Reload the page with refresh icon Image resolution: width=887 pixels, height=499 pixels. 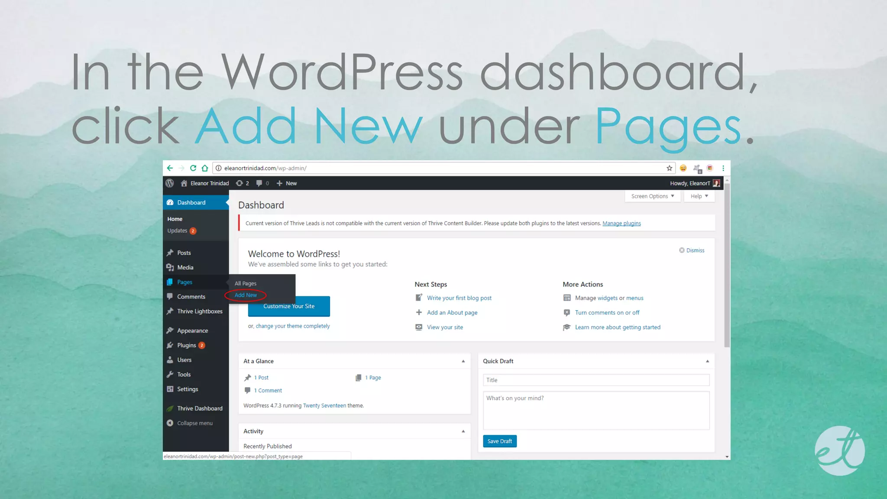(193, 168)
